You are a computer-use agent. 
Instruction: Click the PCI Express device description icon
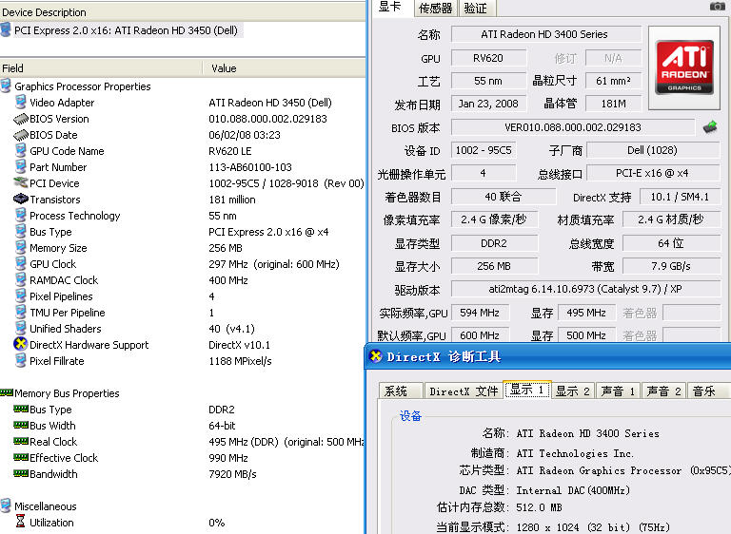pyautogui.click(x=6, y=29)
